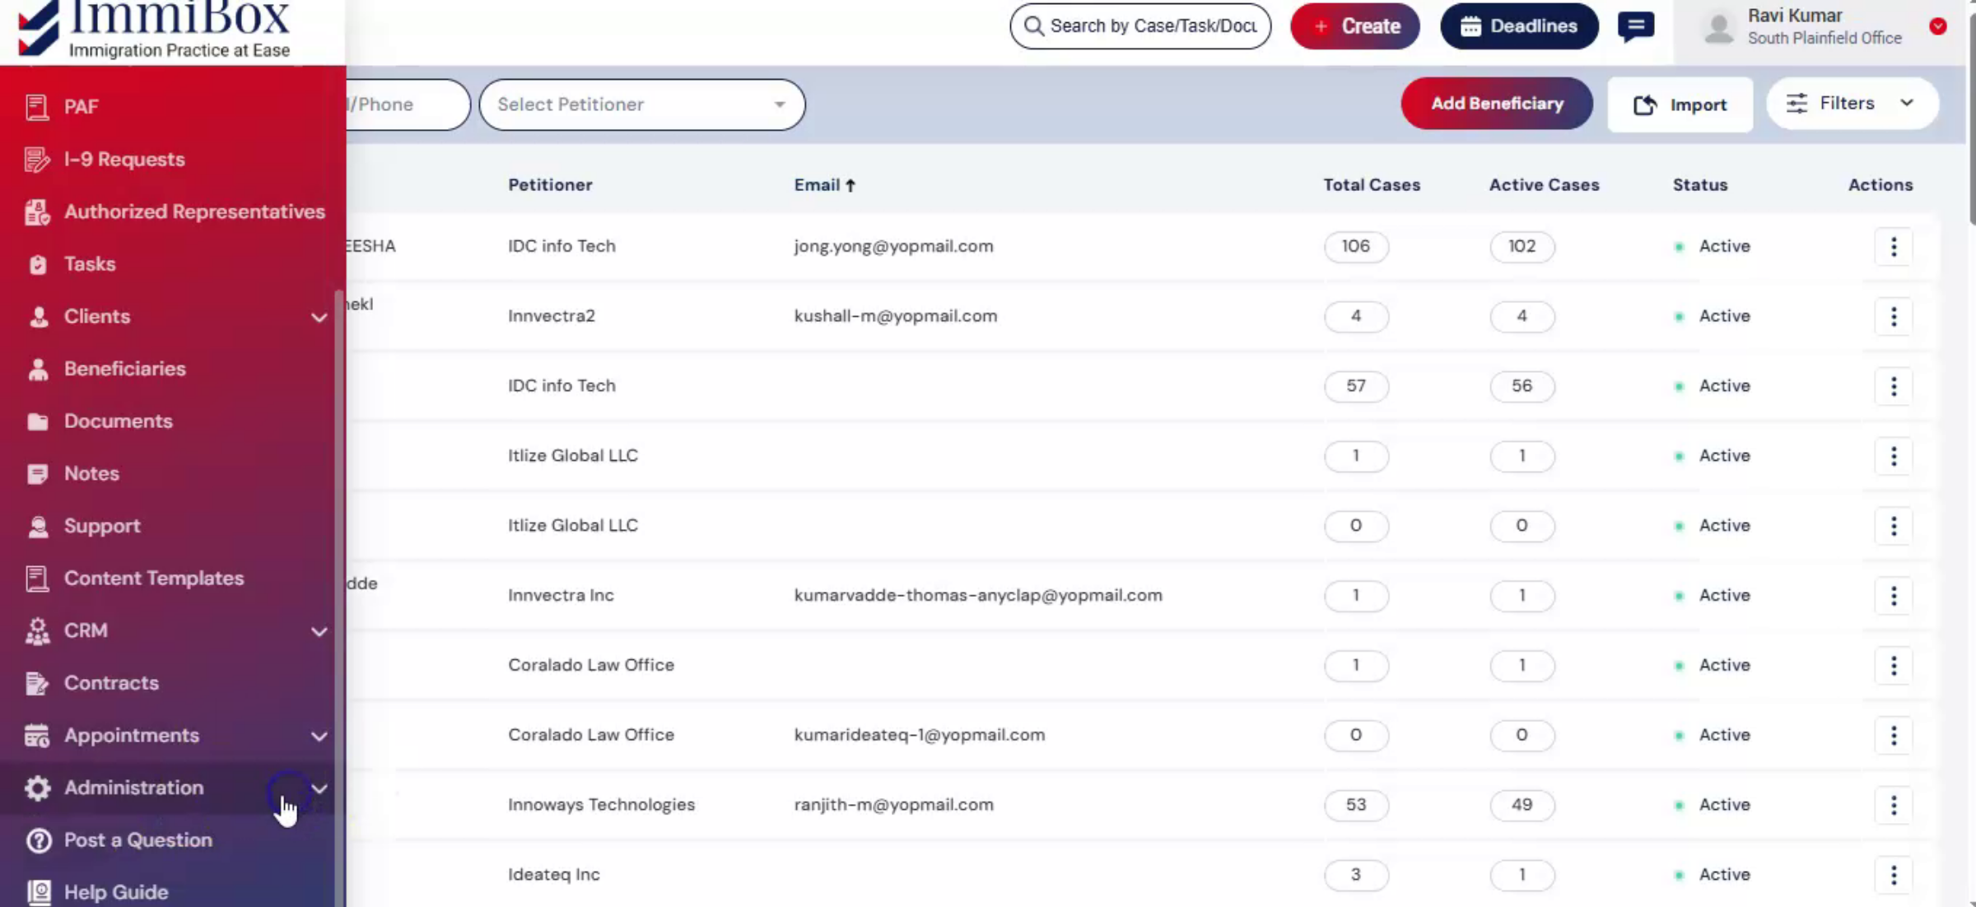This screenshot has width=1976, height=907.
Task: Open the Contracts icon
Action: [x=37, y=683]
